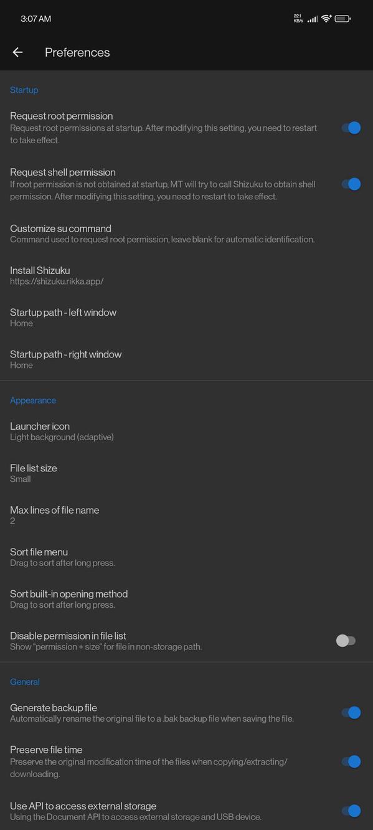Screen dimensions: 373x830
Task: Toggle Use API to access external storage
Action: (x=352, y=811)
